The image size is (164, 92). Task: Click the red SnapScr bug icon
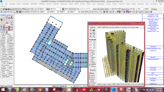click(x=151, y=12)
